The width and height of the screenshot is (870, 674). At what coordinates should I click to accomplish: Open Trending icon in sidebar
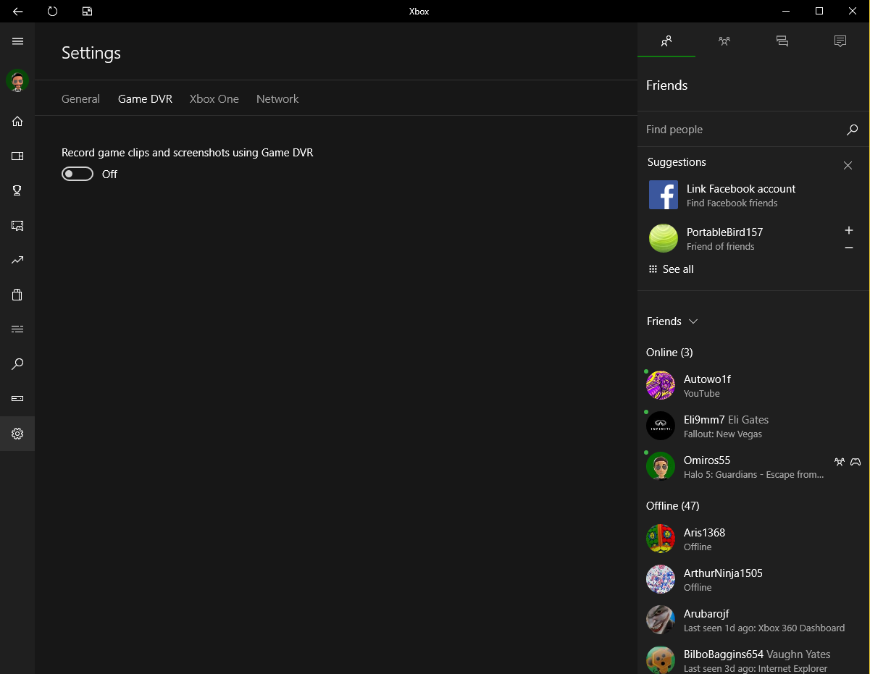[17, 260]
